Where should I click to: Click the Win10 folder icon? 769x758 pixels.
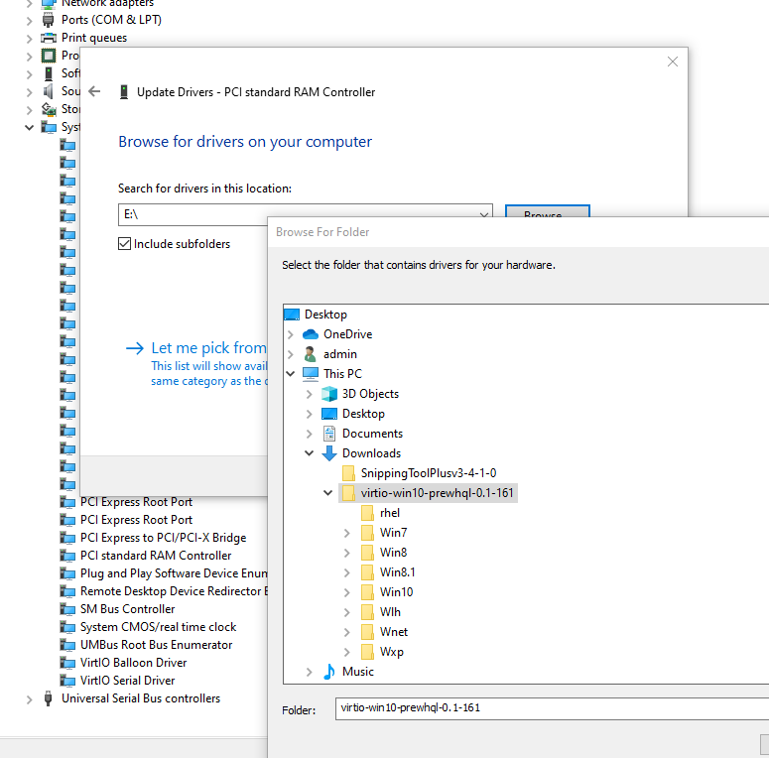tap(367, 592)
